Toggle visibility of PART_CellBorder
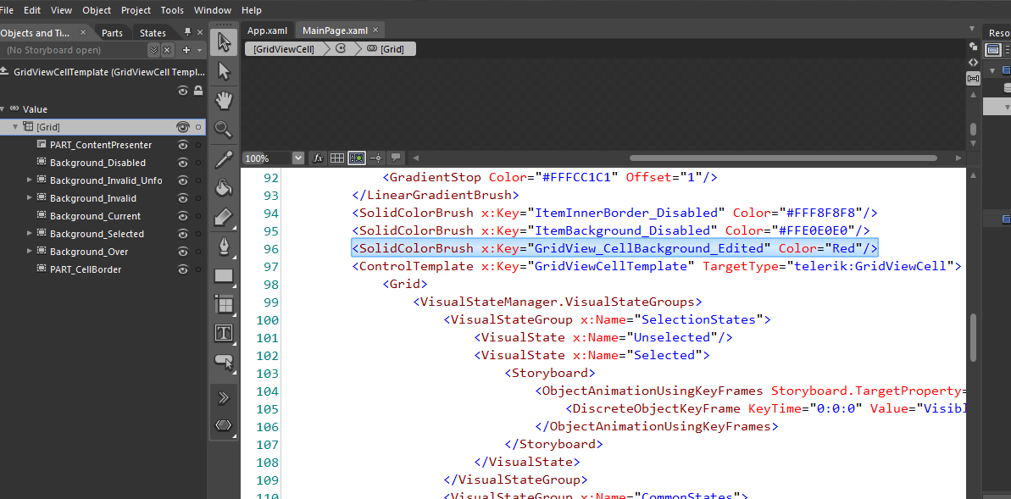Screen dimensions: 1011x499 (182, 269)
